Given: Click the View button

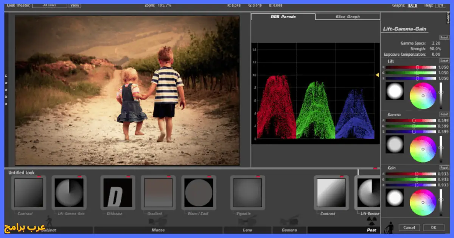Looking at the screenshot, I should click(x=75, y=5).
